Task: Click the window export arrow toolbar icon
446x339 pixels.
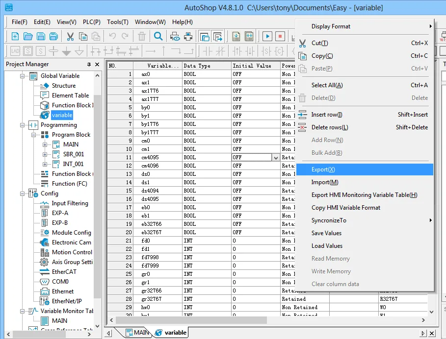Action: coord(217,36)
